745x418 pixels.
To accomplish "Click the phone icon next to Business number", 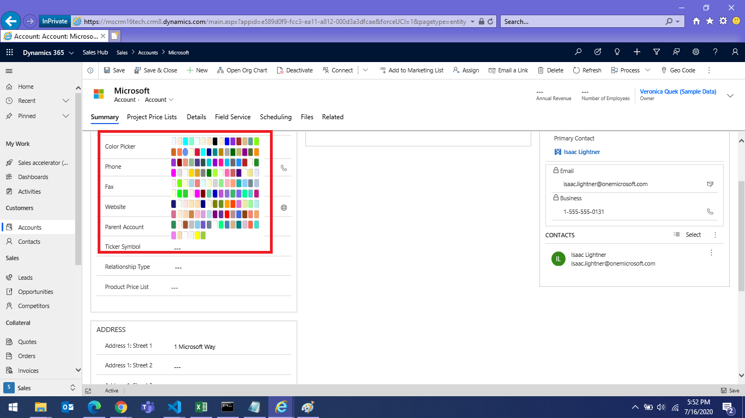I will pos(710,212).
